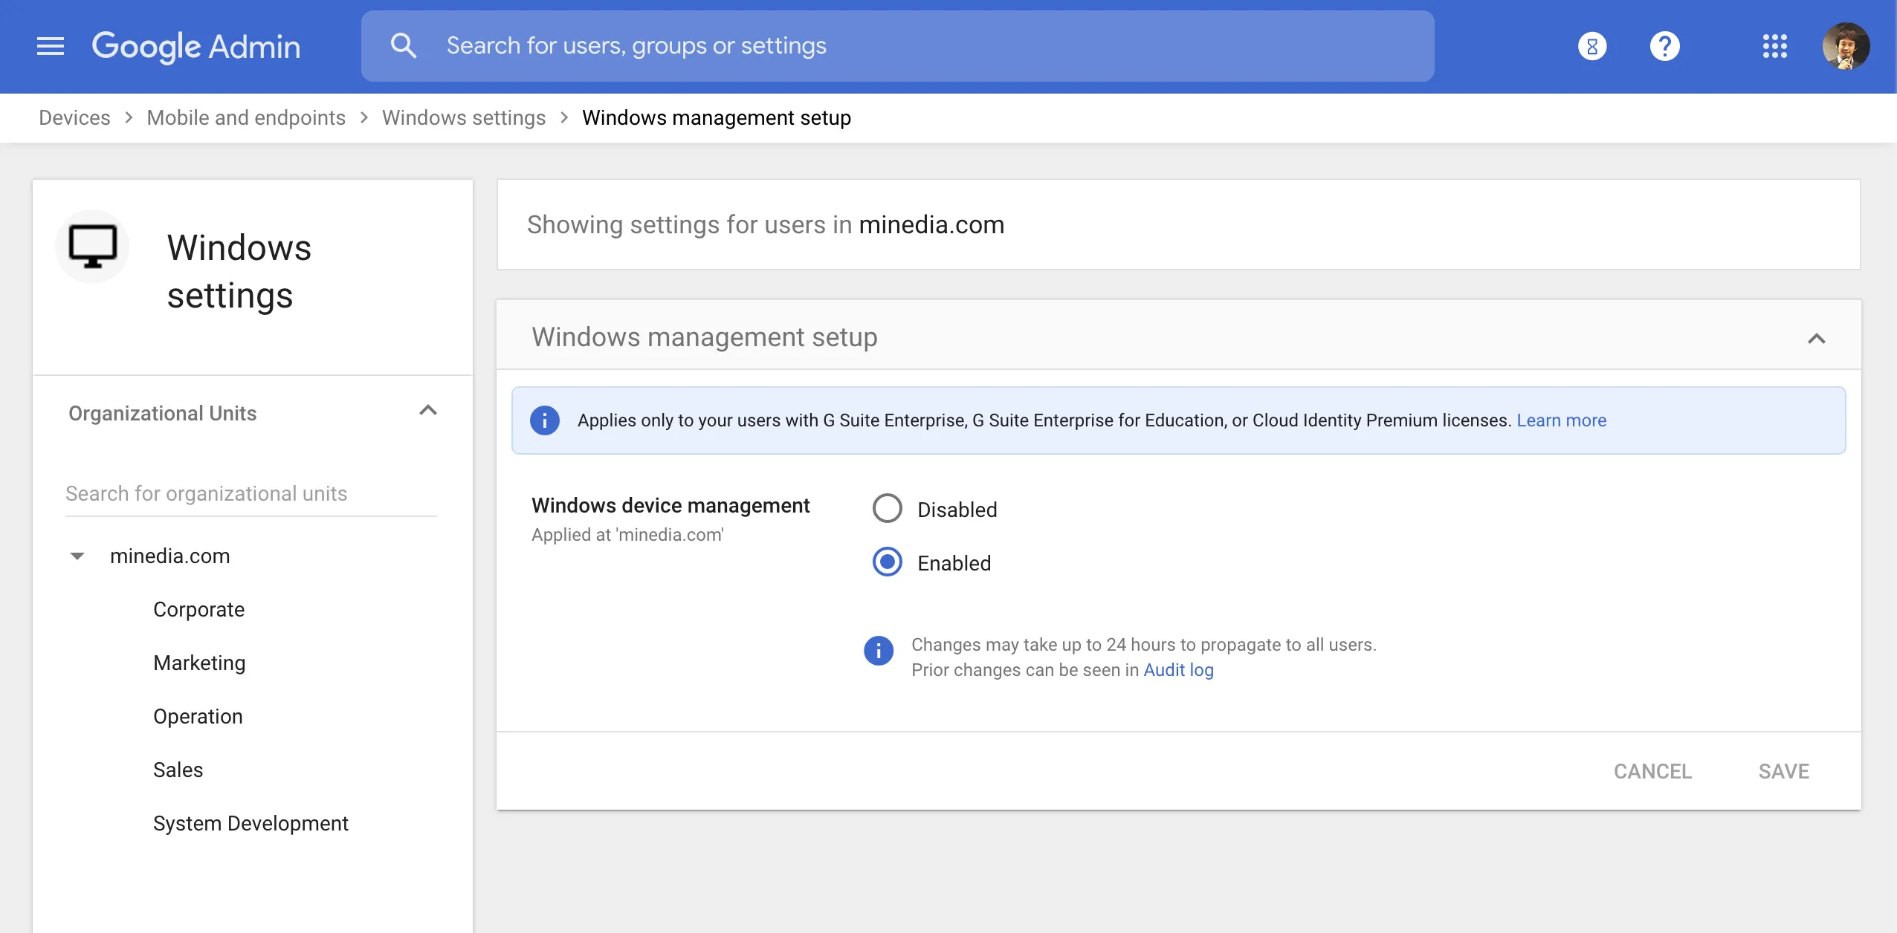Focus the organizational units search field

tap(251, 493)
